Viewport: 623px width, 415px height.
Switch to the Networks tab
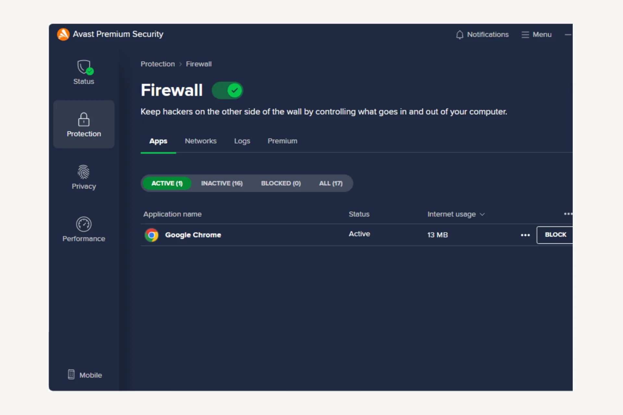(201, 141)
